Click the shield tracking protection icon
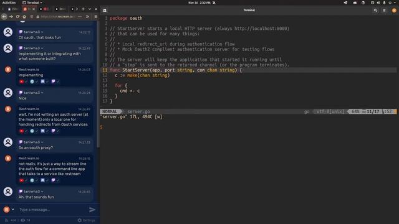399x224 pixels. pos(32,17)
